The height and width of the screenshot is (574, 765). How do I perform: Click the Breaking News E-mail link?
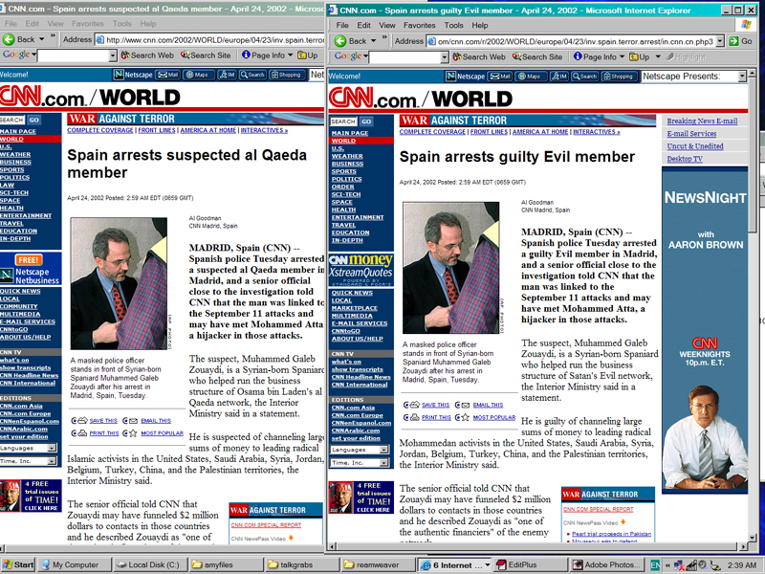point(702,121)
